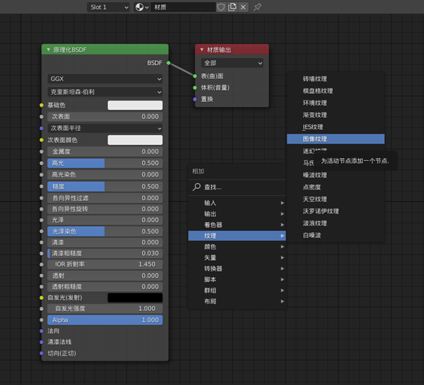Expand the 次表面半径 dropdown

pyautogui.click(x=105, y=128)
